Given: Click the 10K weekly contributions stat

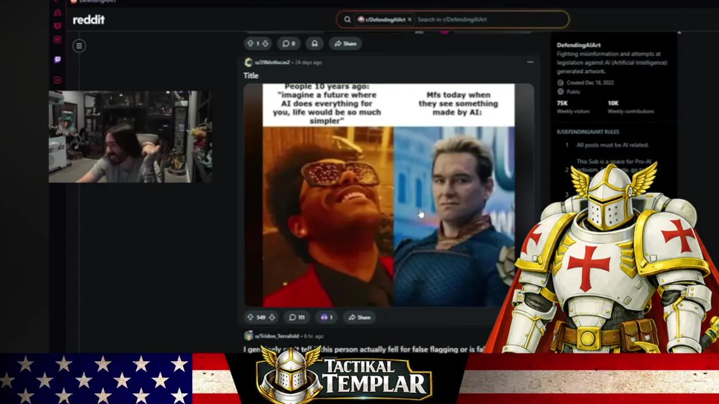Looking at the screenshot, I should point(630,107).
